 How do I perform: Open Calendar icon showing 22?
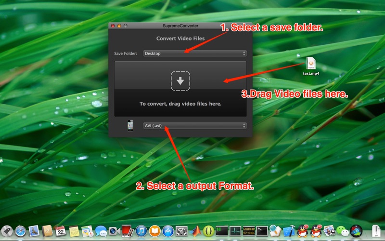tap(61, 231)
